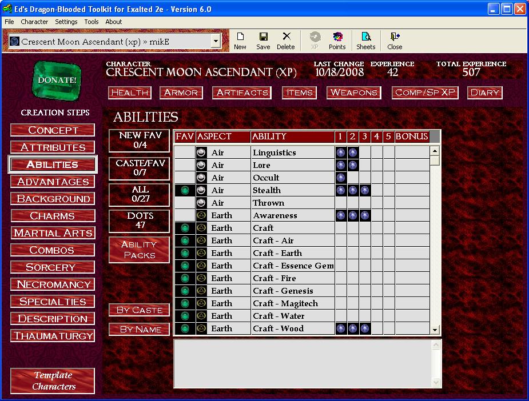Open the Martial Arts step
The height and width of the screenshot is (401, 529).
[x=53, y=233]
